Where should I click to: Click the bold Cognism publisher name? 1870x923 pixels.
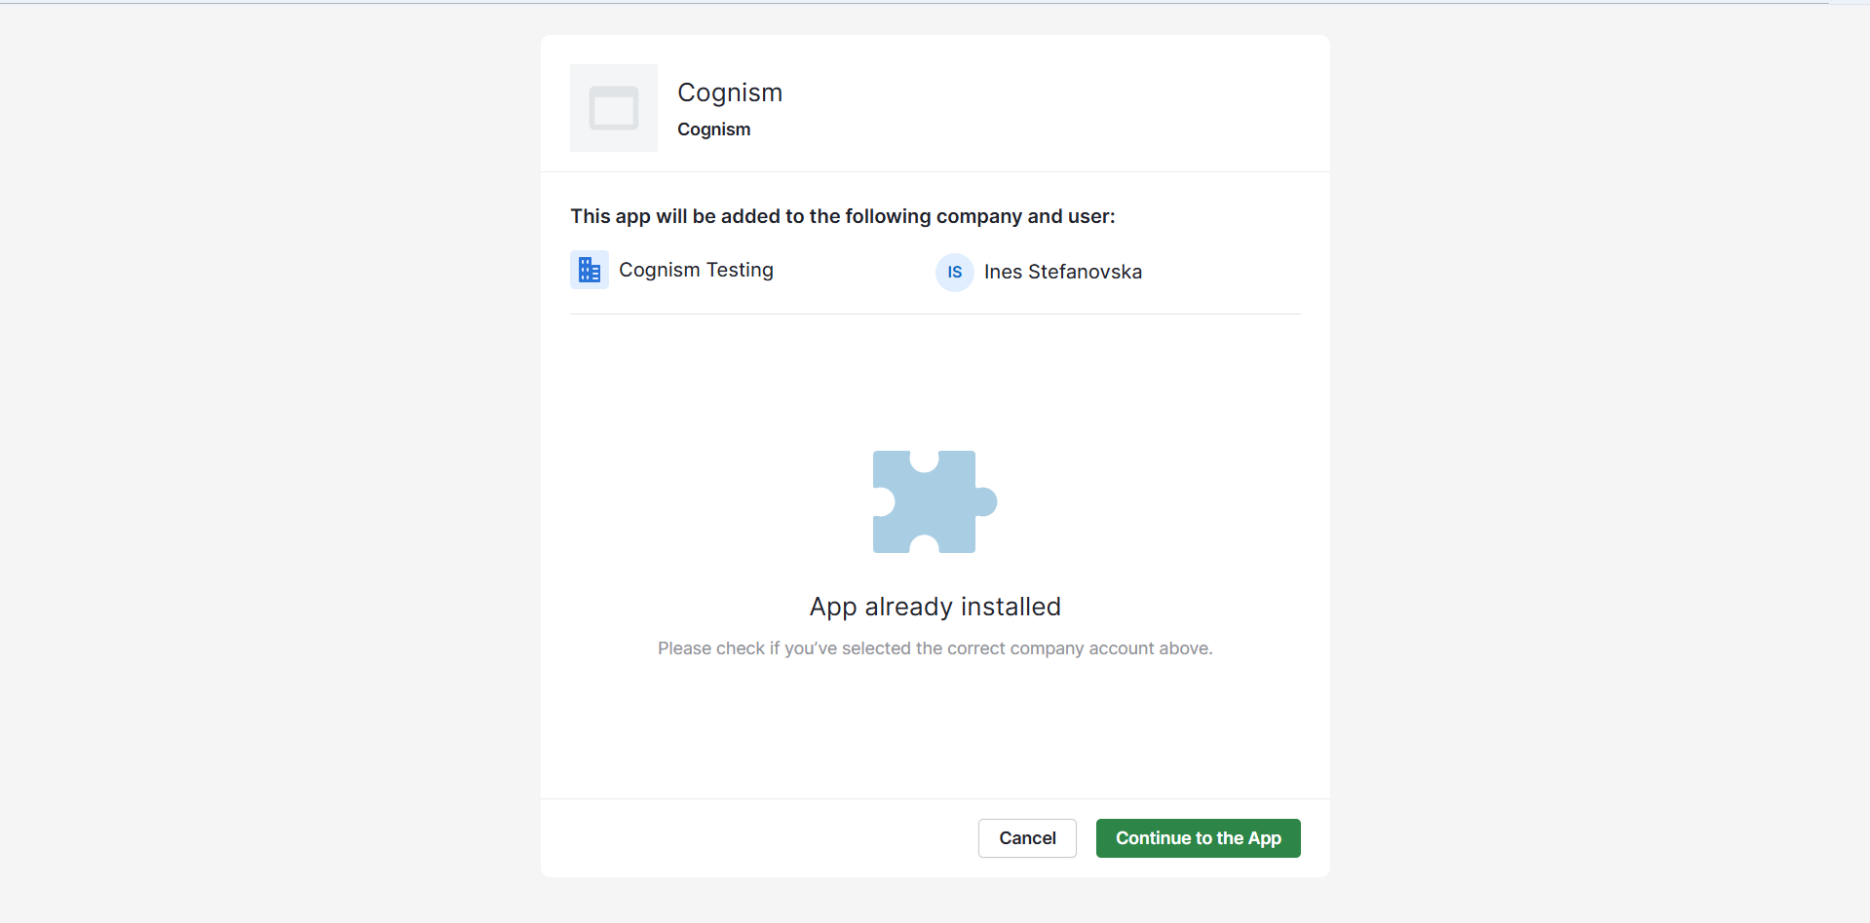(713, 129)
